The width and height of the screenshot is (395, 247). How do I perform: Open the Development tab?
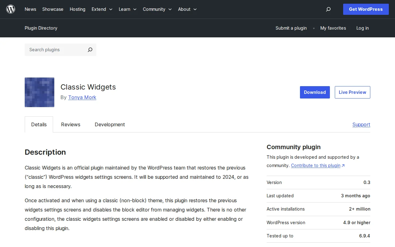[110, 124]
